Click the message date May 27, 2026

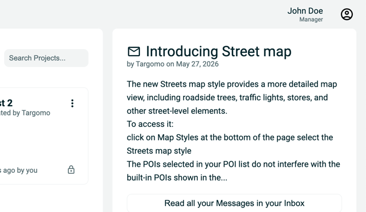point(197,64)
